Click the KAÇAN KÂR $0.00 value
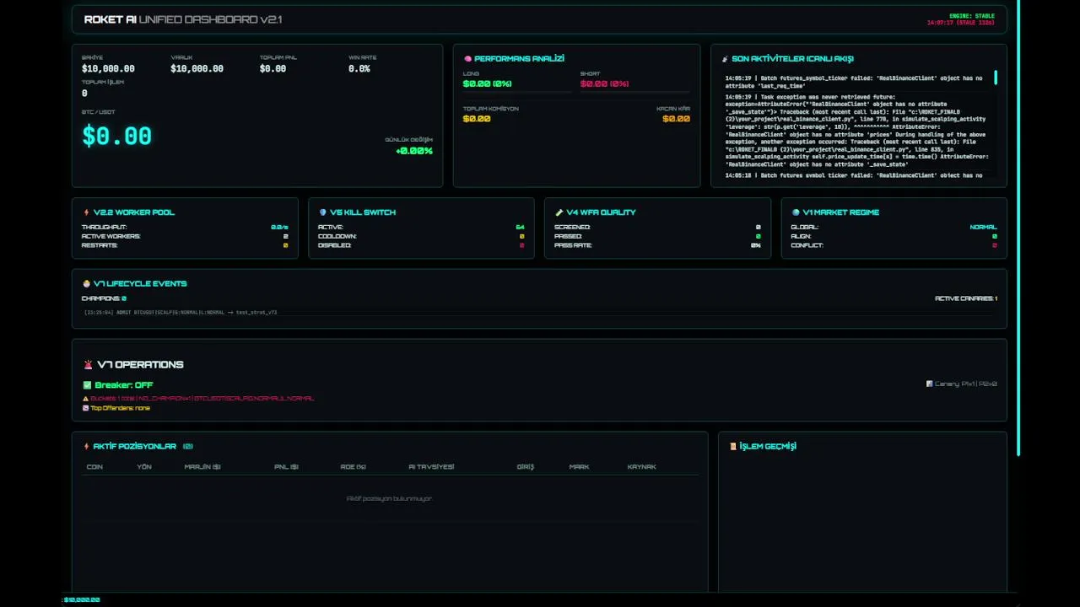The height and width of the screenshot is (607, 1080). pos(676,119)
